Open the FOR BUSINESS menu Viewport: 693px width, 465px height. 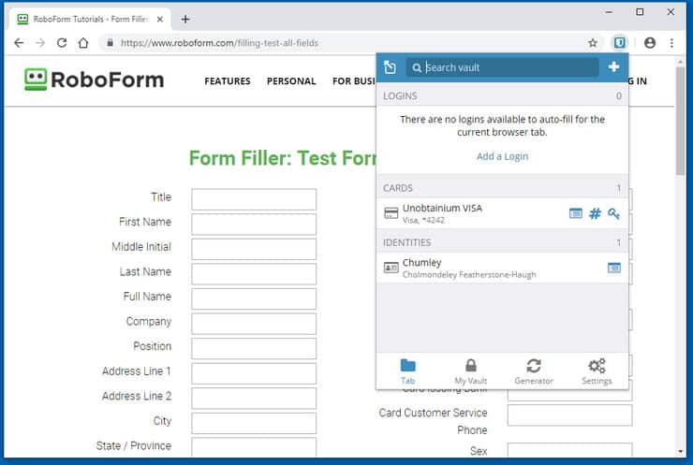tap(354, 81)
